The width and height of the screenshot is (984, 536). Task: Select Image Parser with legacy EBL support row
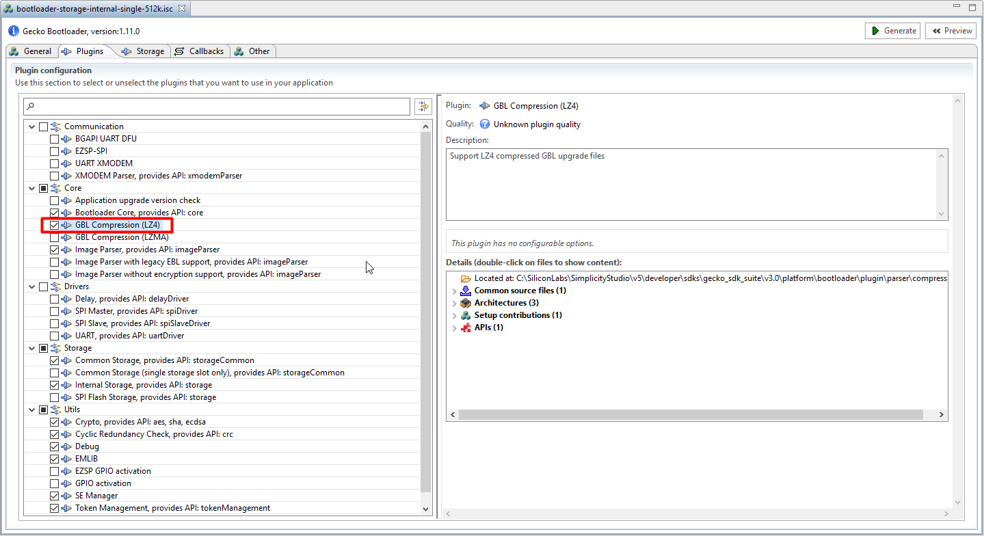pyautogui.click(x=222, y=262)
